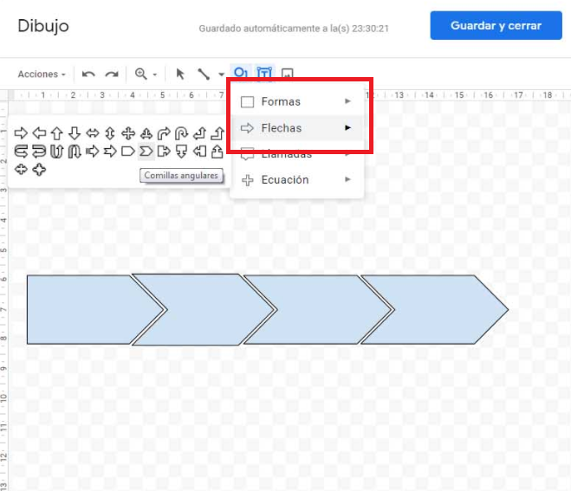Select the right arrow callout shape
Screen dimensions: 571x491
coord(164,151)
